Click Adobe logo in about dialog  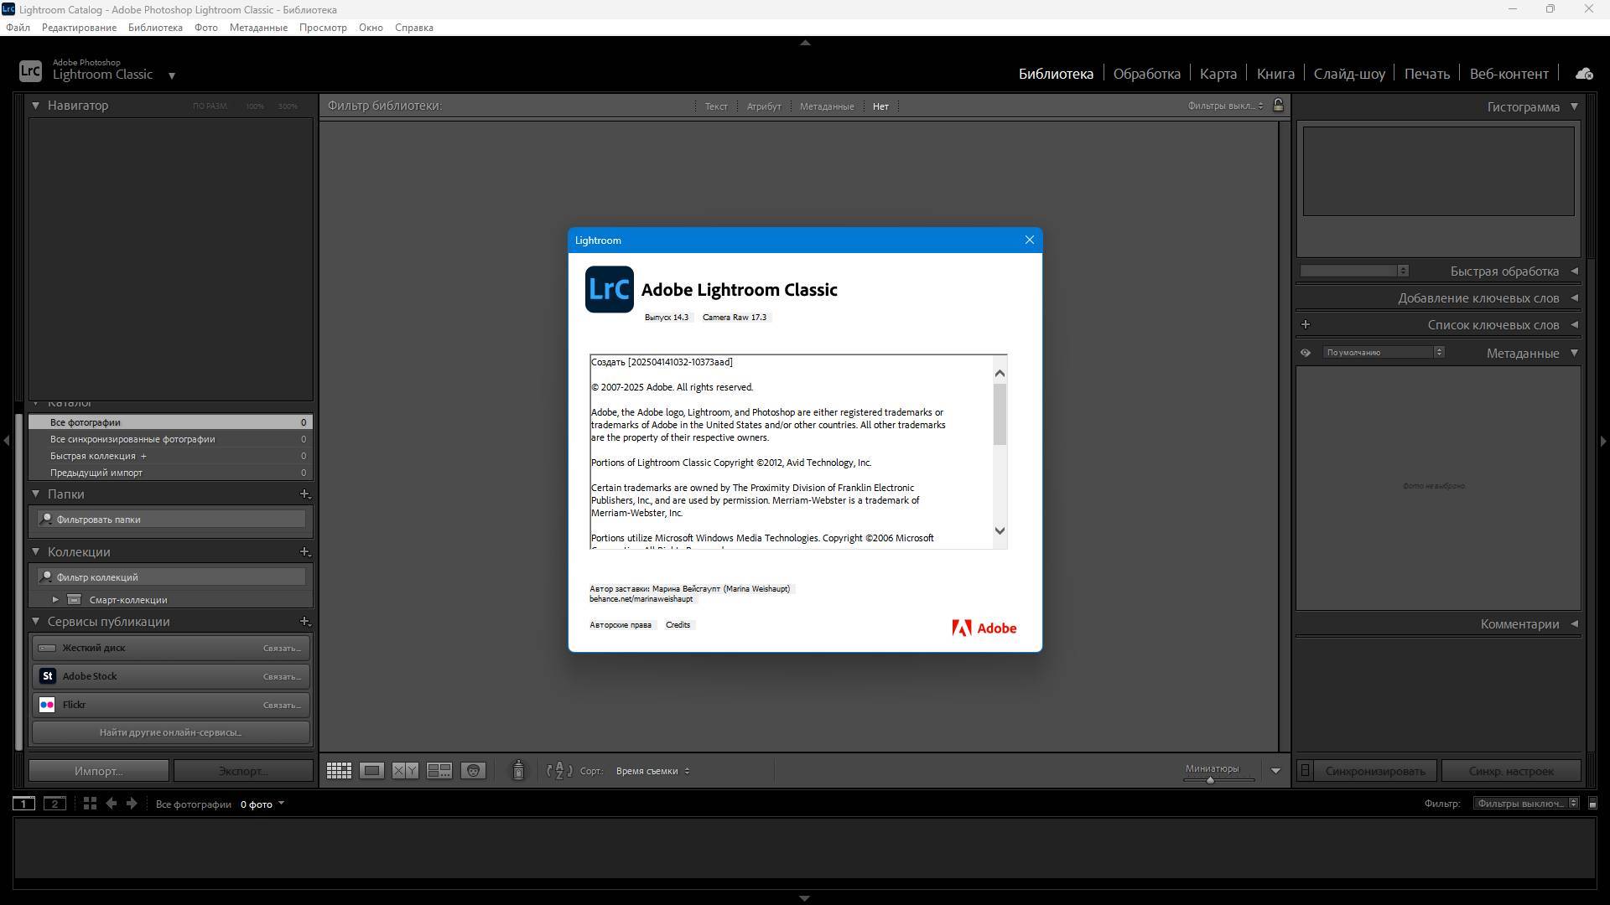point(984,628)
